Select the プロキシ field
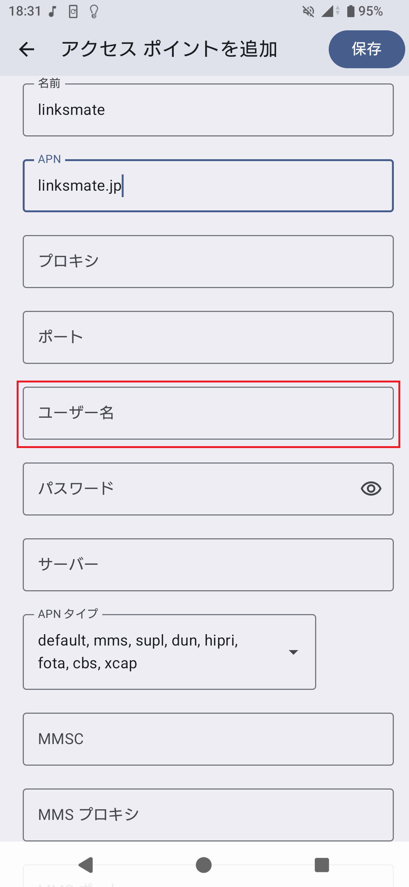The width and height of the screenshot is (409, 887). [x=208, y=261]
